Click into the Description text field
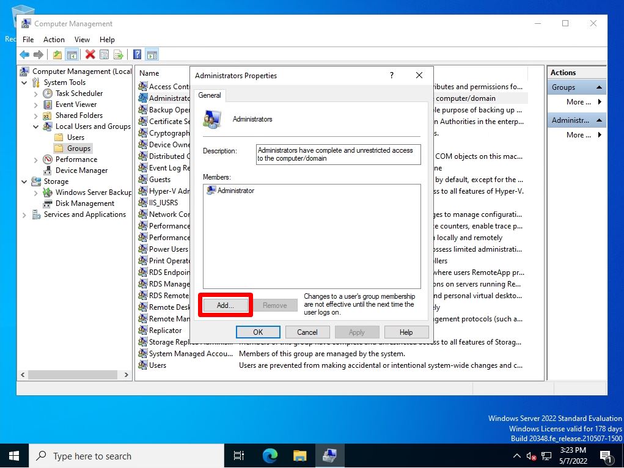Viewport: 624px width, 468px height. coord(338,154)
